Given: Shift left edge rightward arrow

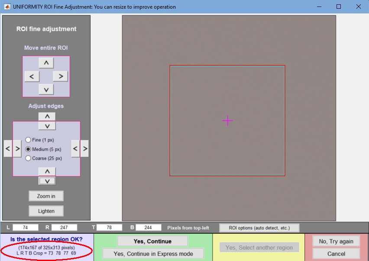Looking at the screenshot, I should (x=17, y=148).
